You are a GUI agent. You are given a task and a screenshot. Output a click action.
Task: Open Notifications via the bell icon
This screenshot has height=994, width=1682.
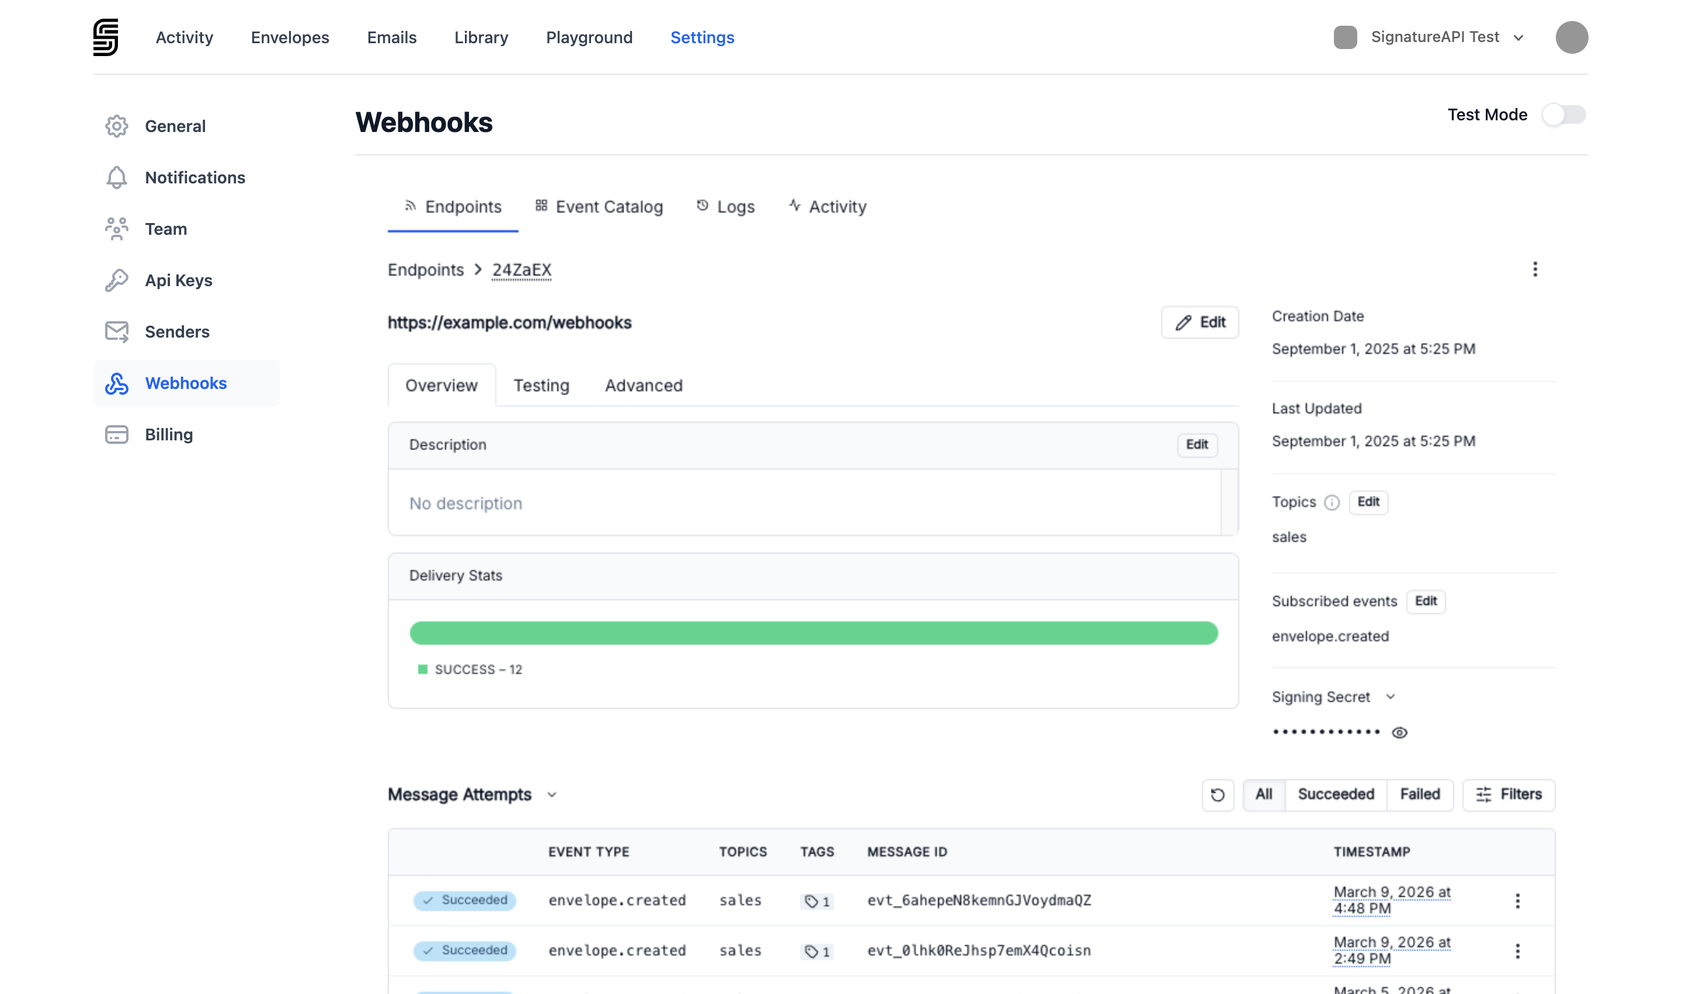coord(117,177)
